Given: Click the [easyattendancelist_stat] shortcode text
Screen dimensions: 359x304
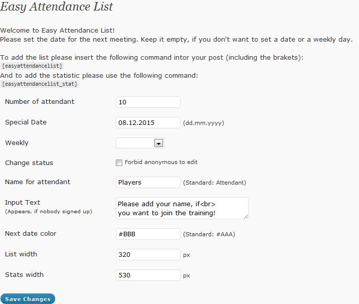Looking at the screenshot, I should [40, 84].
